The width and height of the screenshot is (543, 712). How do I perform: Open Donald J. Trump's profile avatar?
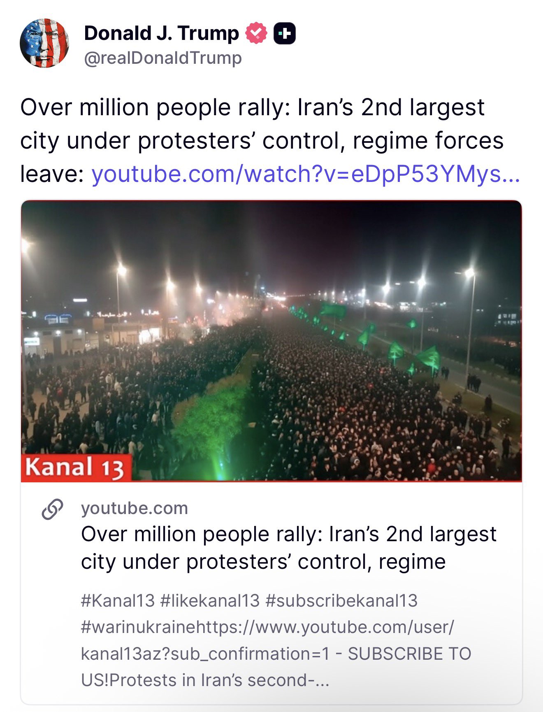tap(44, 43)
